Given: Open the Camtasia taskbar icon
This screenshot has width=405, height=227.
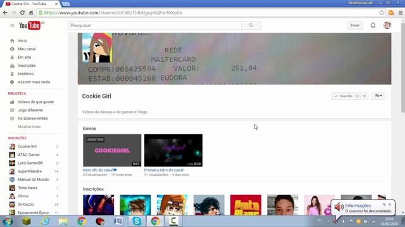Looking at the screenshot, I should [x=173, y=221].
